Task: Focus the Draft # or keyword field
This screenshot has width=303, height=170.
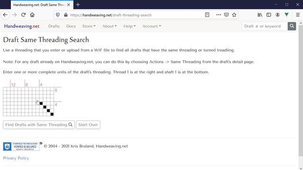Action: click(x=265, y=26)
